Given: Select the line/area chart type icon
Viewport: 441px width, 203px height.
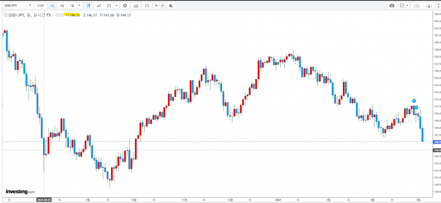Looking at the screenshot, I should coord(99,5).
